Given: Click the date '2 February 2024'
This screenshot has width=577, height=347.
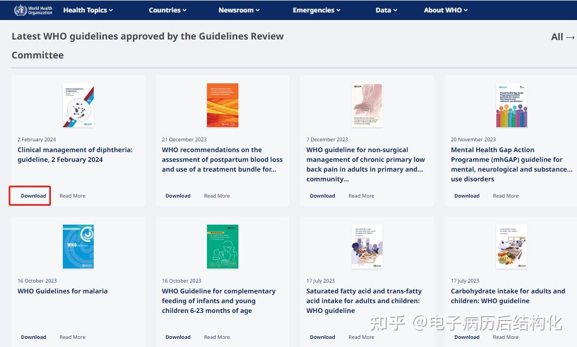Looking at the screenshot, I should pos(37,139).
